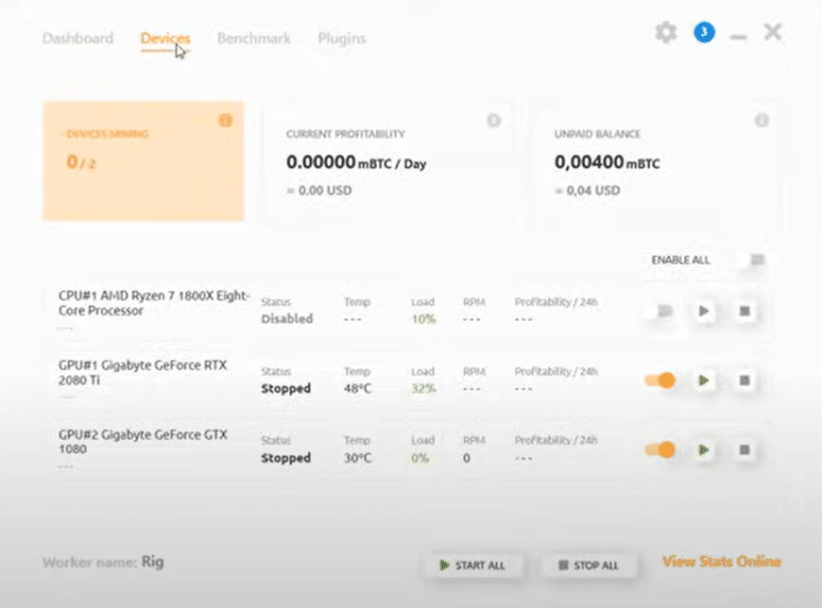
Task: Stop mining on CPU#1 AMD Ryzen
Action: (x=744, y=311)
